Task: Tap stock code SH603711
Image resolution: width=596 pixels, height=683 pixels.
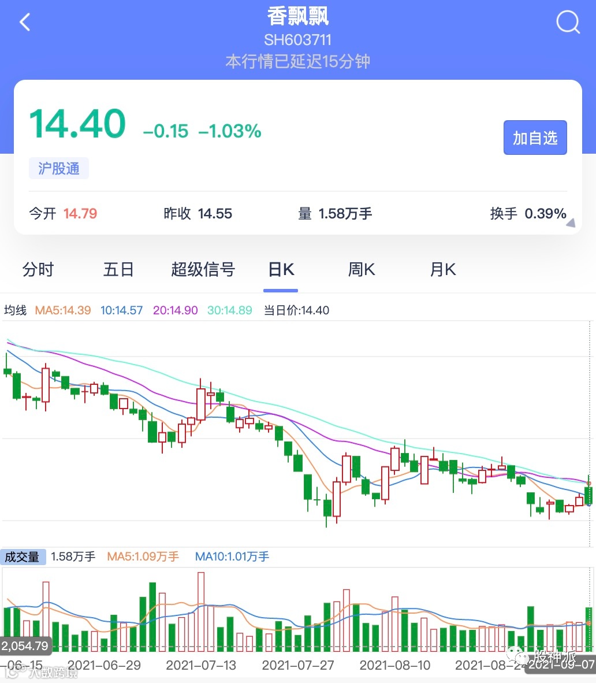Action: (298, 40)
